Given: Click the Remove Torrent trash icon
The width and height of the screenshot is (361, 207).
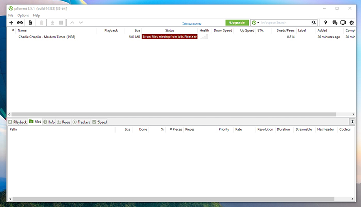Looking at the screenshot, I should pos(41,23).
